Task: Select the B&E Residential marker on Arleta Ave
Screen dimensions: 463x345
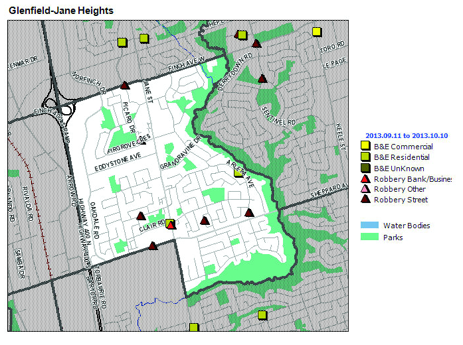Action: (238, 172)
